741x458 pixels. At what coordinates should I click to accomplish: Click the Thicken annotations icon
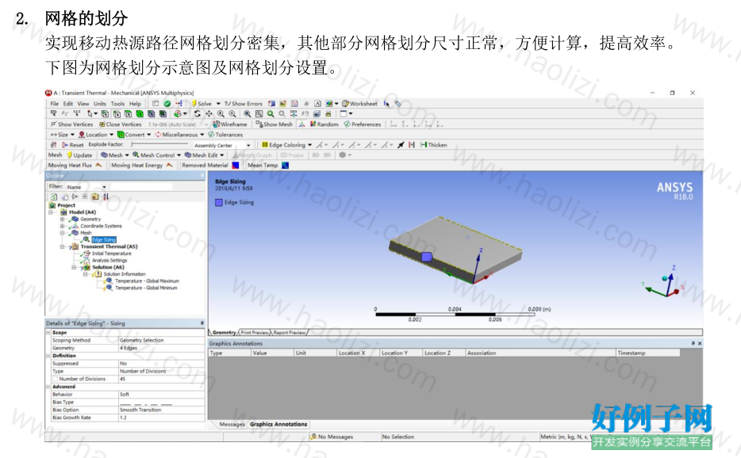click(x=424, y=145)
